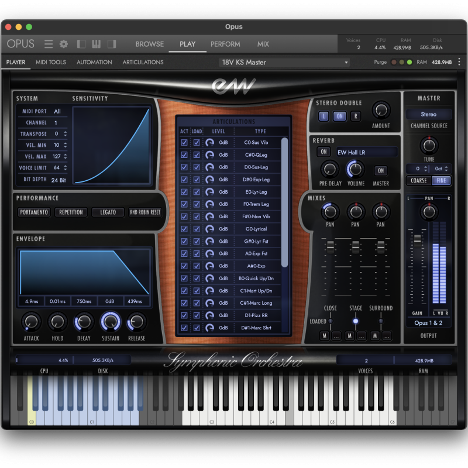Click the yellow Purge indicator dot
Viewport: 468px width, 468px height.
click(402, 62)
